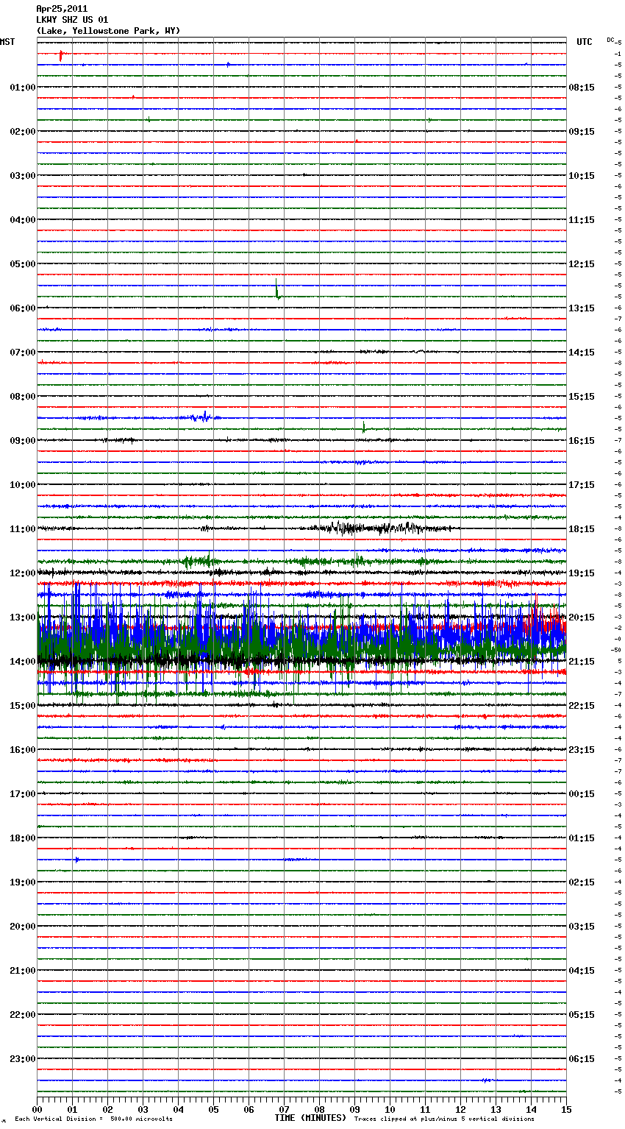The image size is (625, 1129).
Task: Click the UTC time label '12:15'
Action: (582, 264)
